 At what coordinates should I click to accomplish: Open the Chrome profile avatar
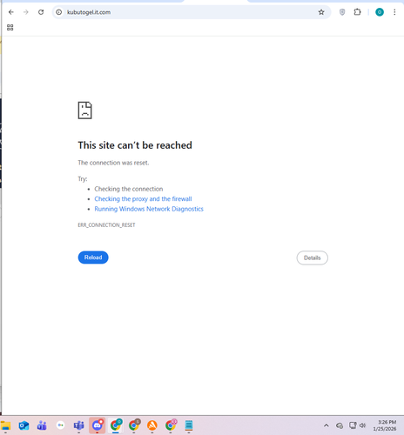click(380, 12)
